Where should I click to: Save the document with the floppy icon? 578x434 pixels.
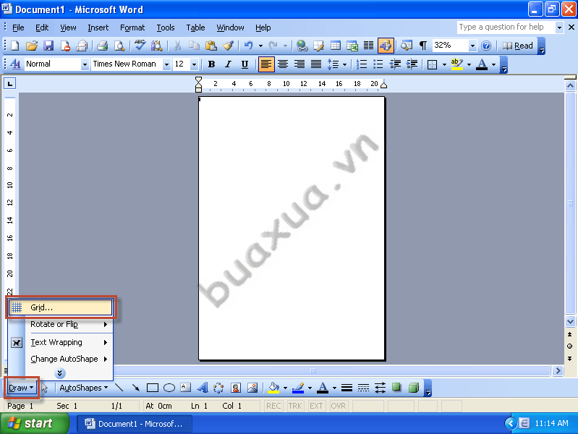point(48,46)
